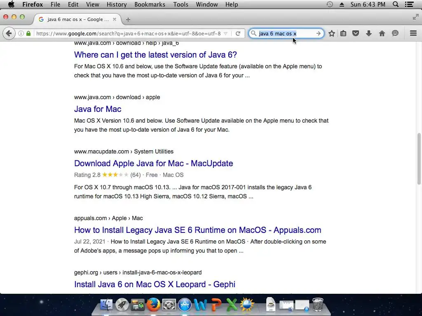The image size is (422, 316).
Task: Open the File menu
Action: point(56,4)
